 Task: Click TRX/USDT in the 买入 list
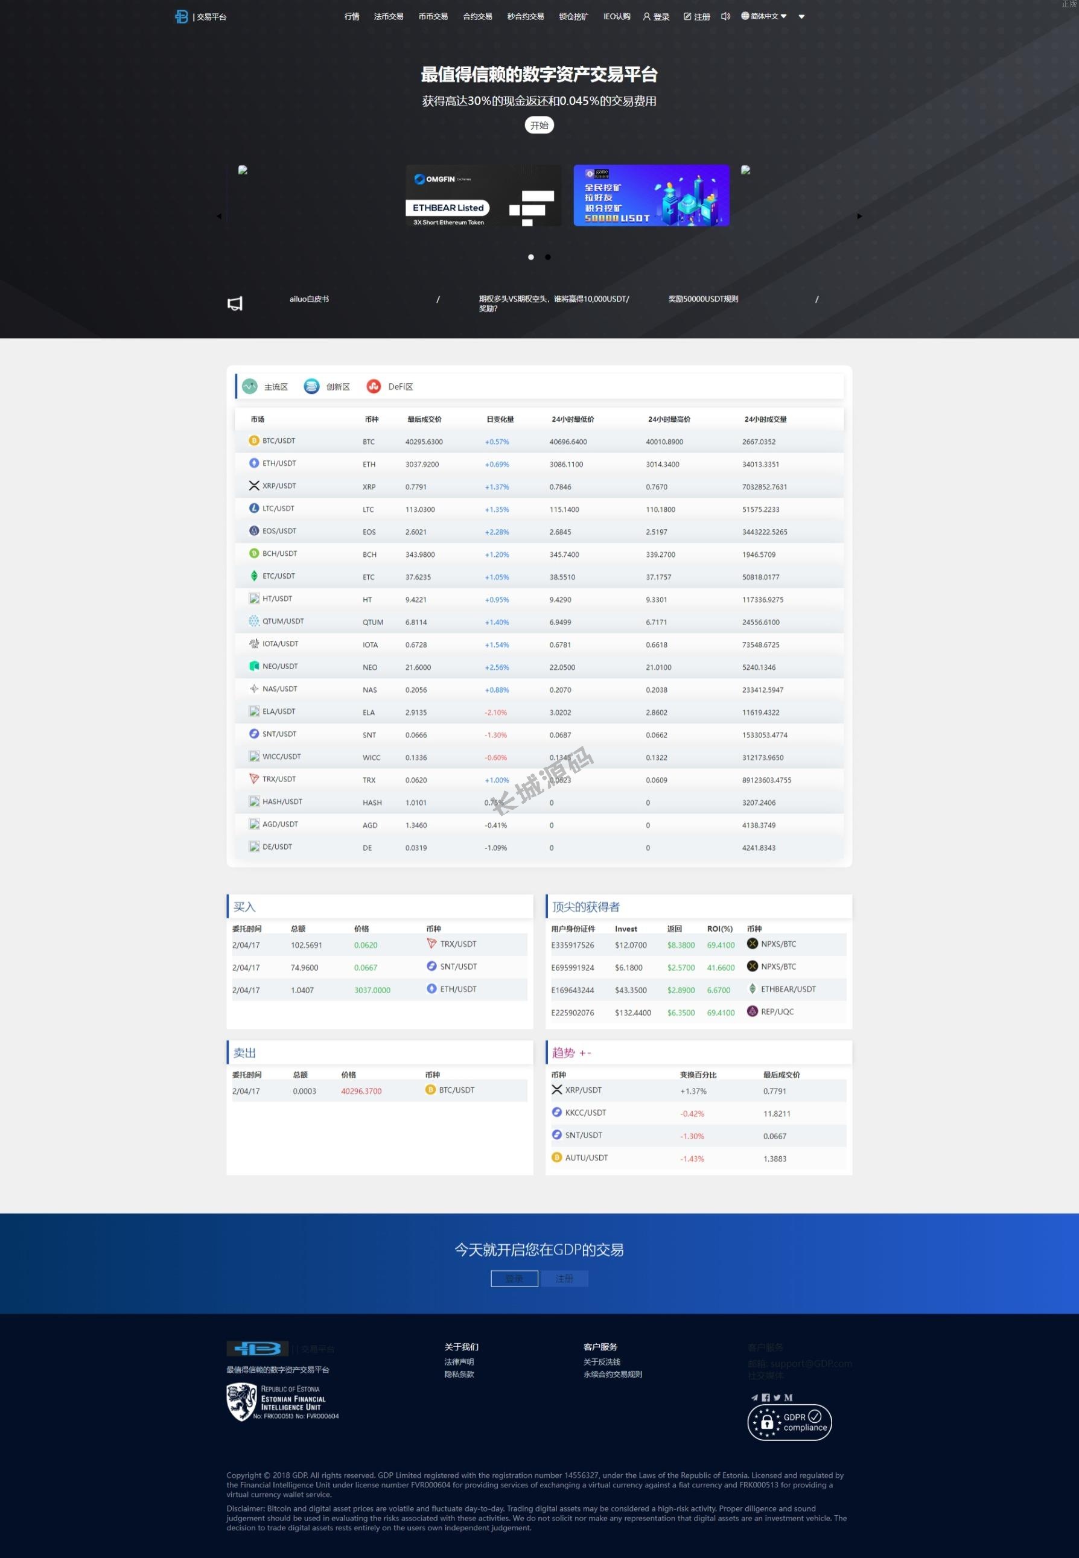pyautogui.click(x=457, y=944)
